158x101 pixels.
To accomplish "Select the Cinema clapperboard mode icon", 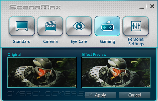I will pyautogui.click(x=50, y=26).
